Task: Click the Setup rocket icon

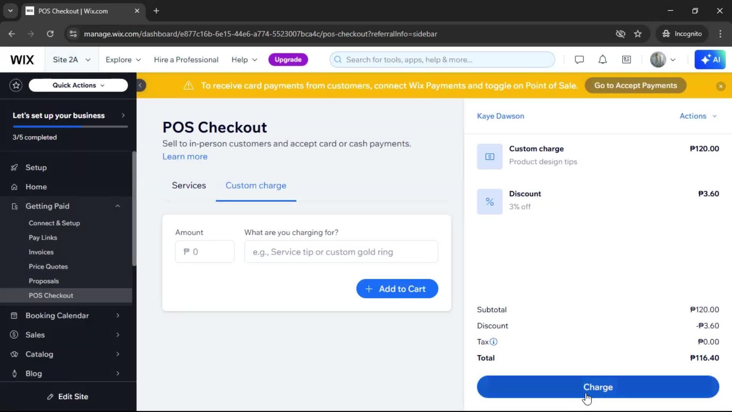Action: click(14, 167)
